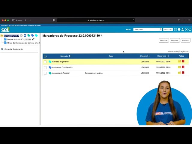Image resolution: width=192 pixels, height=144 pixels.
Task: Edit the Aguardando Parecer marker via yellow icon
Action: pos(179,73)
